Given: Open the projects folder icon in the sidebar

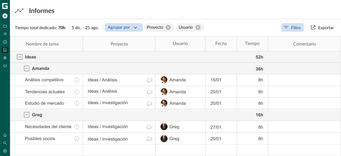Looking at the screenshot, I should [x=5, y=26].
